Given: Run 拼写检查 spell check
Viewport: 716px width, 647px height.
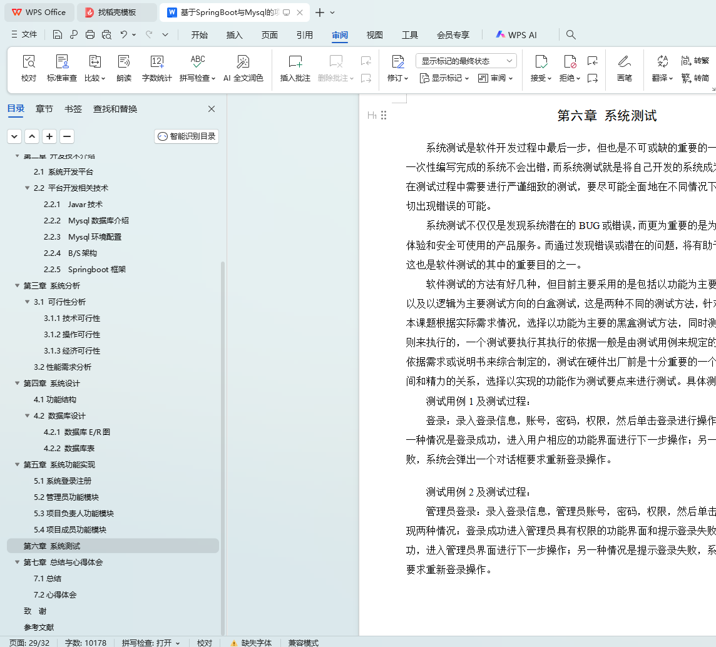Looking at the screenshot, I should click(x=197, y=68).
